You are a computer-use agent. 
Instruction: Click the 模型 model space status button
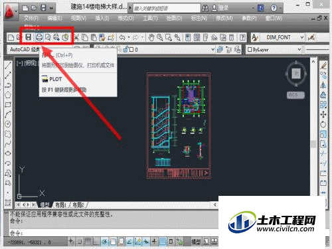196,242
